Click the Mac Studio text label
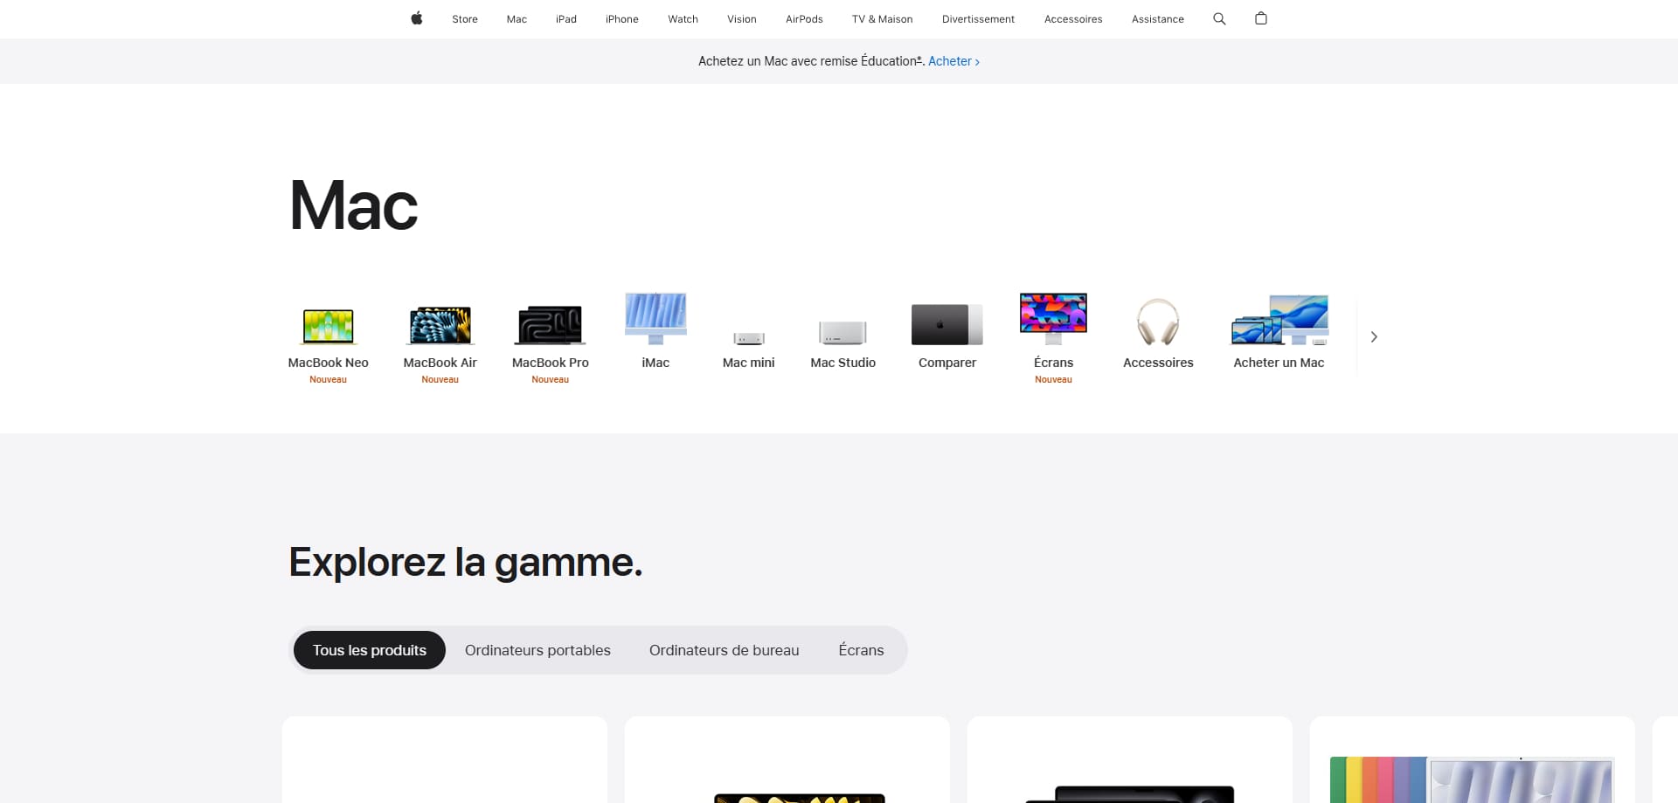Image resolution: width=1678 pixels, height=803 pixels. pyautogui.click(x=842, y=363)
